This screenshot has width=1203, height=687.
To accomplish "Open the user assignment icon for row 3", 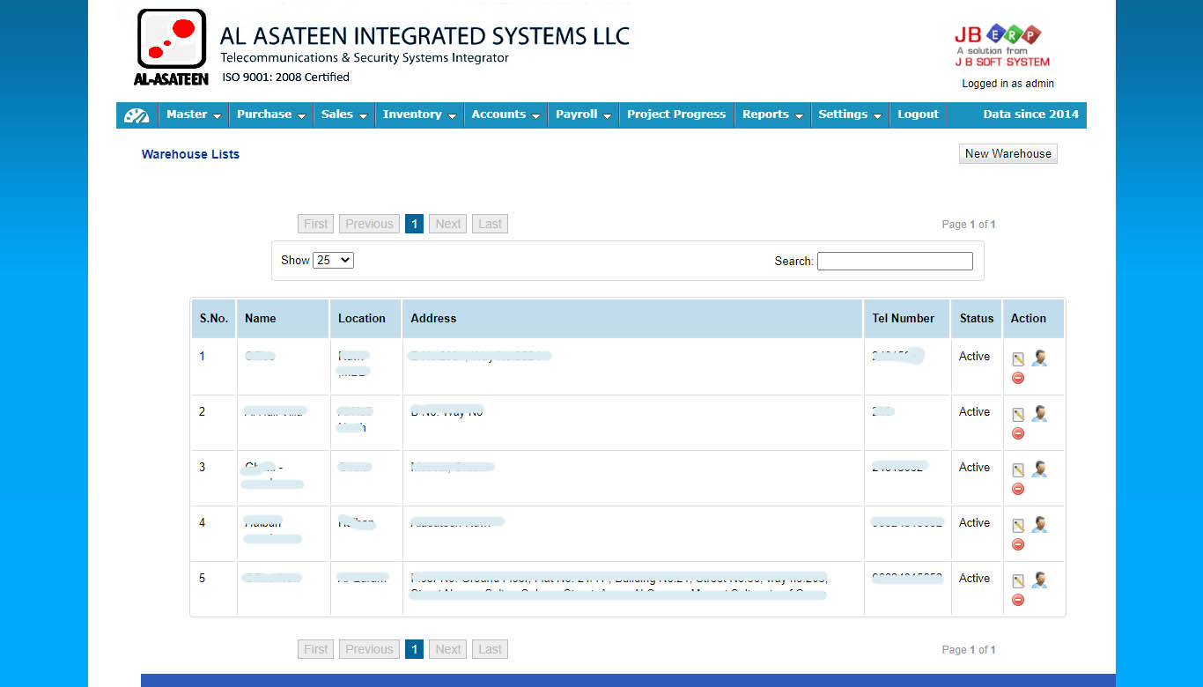I will point(1039,469).
